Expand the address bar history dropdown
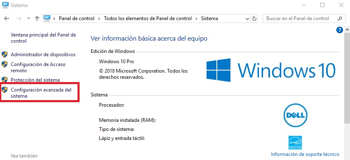The width and height of the screenshot is (350, 160). coord(247,19)
